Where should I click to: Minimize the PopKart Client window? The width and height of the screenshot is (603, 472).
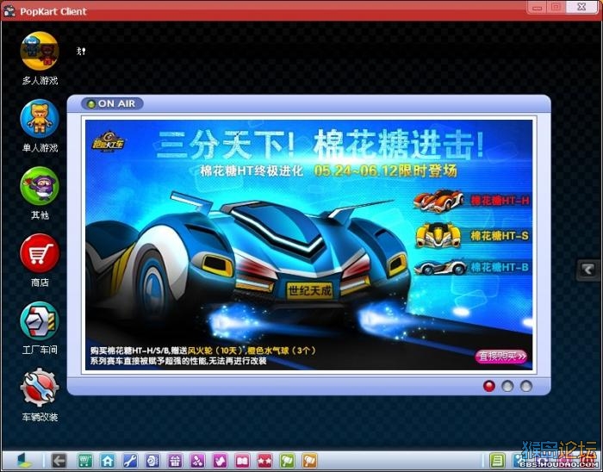(538, 7)
